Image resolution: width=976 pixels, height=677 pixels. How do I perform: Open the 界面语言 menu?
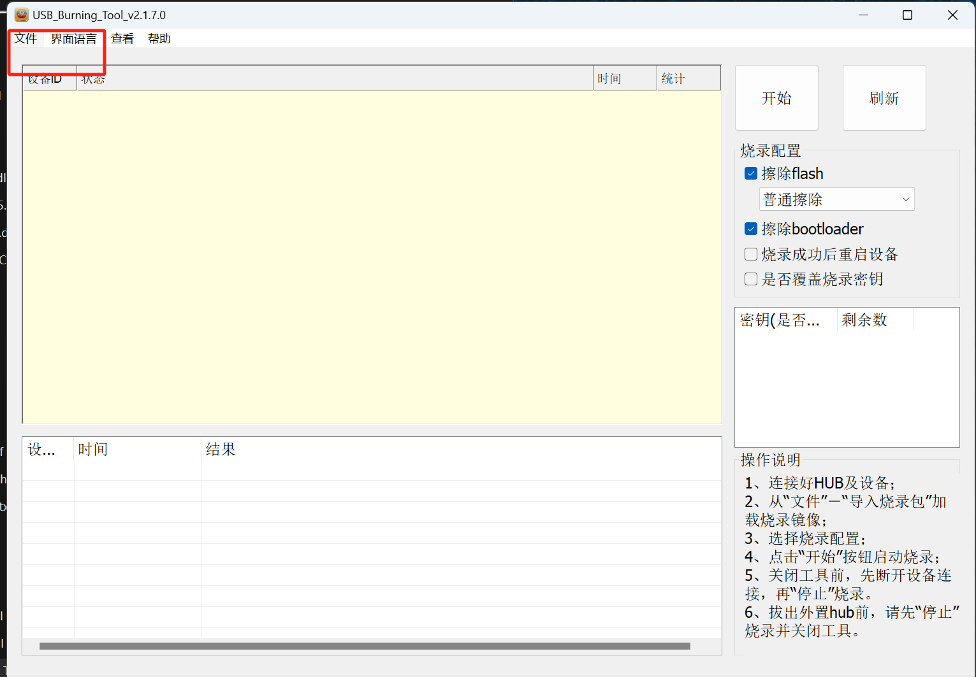[x=74, y=39]
